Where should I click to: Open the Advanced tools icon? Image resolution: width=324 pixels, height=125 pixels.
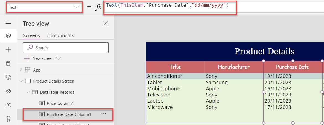click(8, 119)
